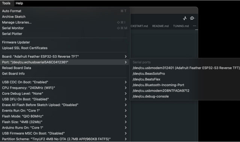Expand USB CDC On Boot submenu
Screen dimensions: 240x142
pyautogui.click(x=126, y=82)
